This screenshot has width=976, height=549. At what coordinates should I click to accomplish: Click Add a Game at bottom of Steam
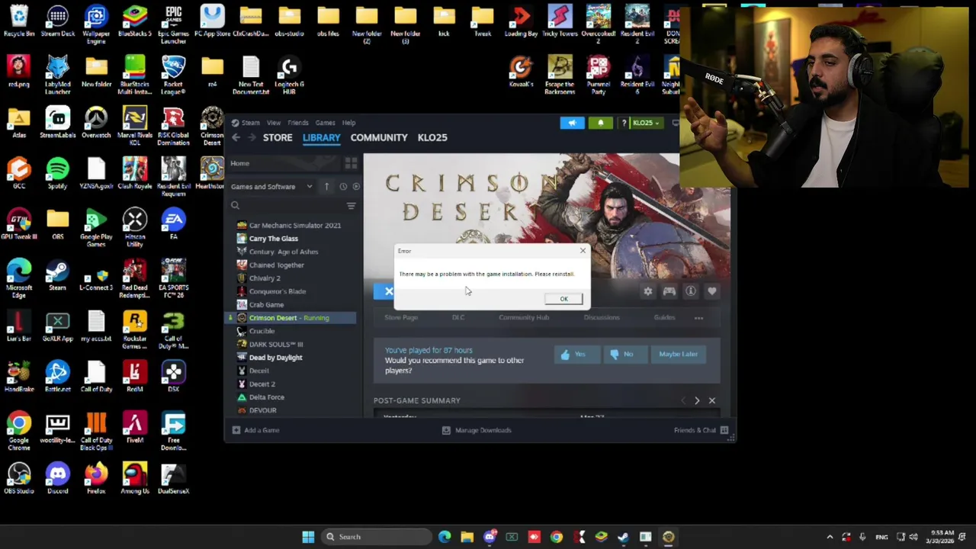click(255, 431)
